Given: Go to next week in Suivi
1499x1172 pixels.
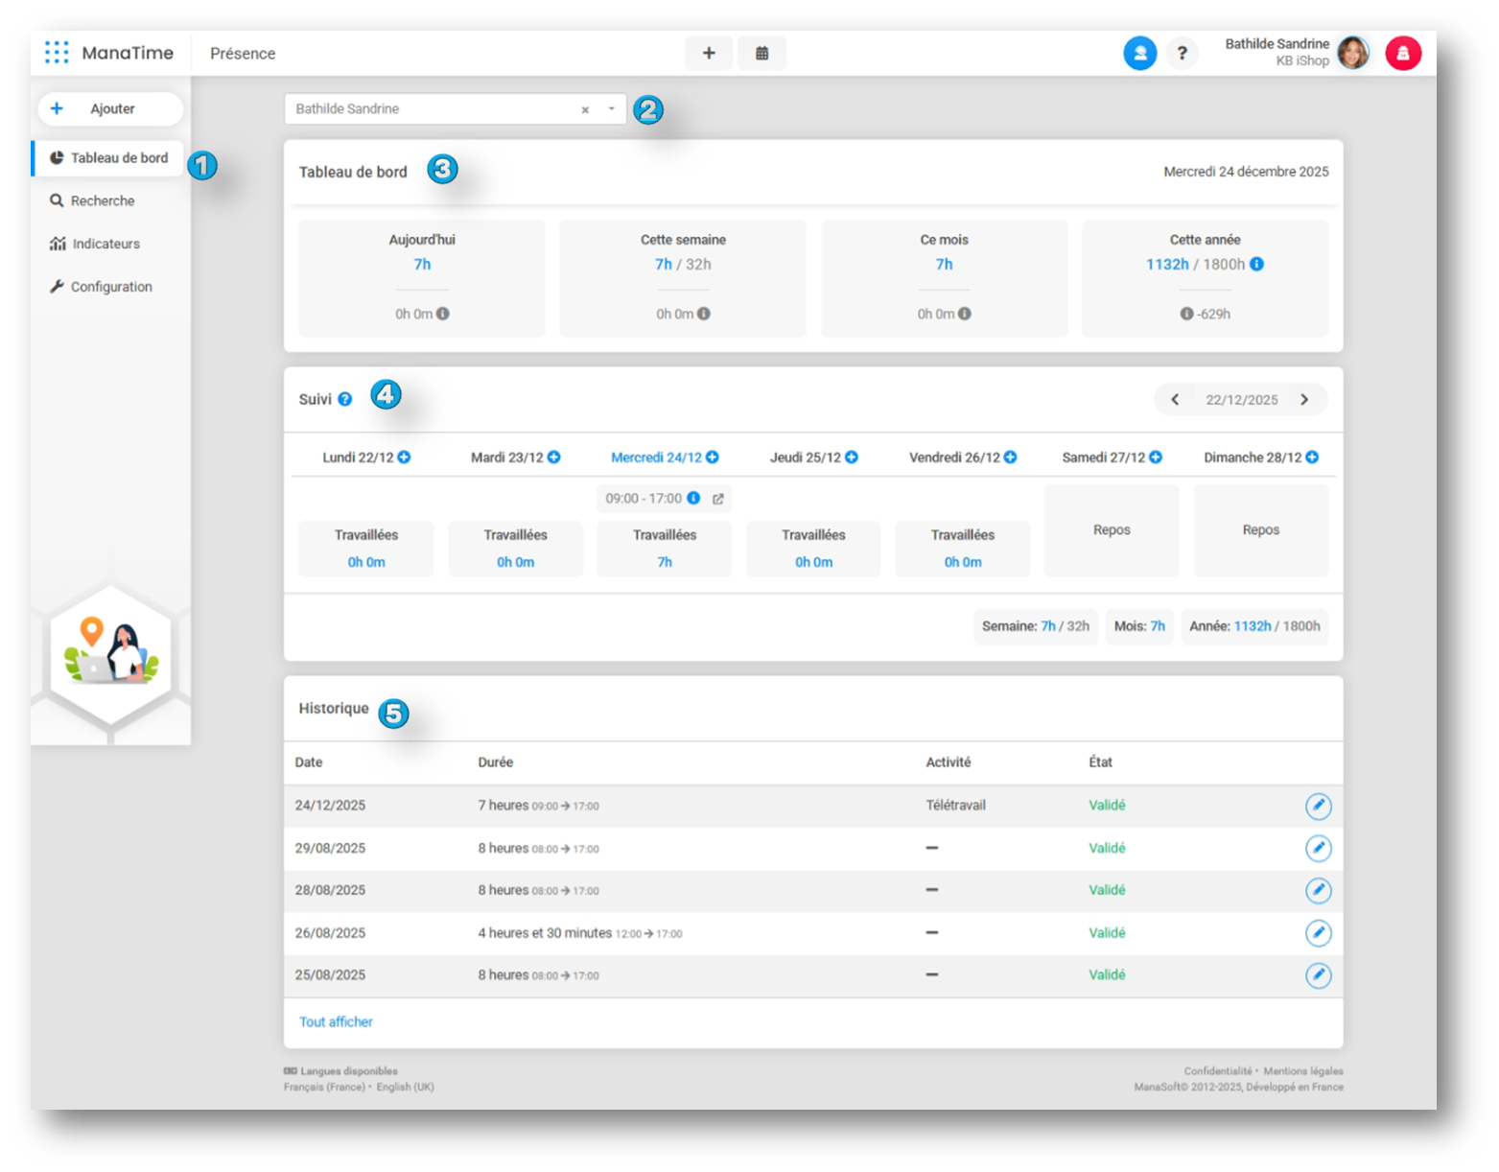Looking at the screenshot, I should (1304, 400).
